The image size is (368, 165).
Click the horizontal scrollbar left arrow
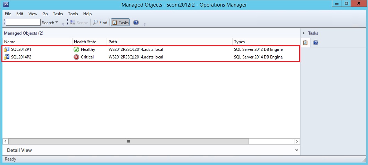pos(6,141)
